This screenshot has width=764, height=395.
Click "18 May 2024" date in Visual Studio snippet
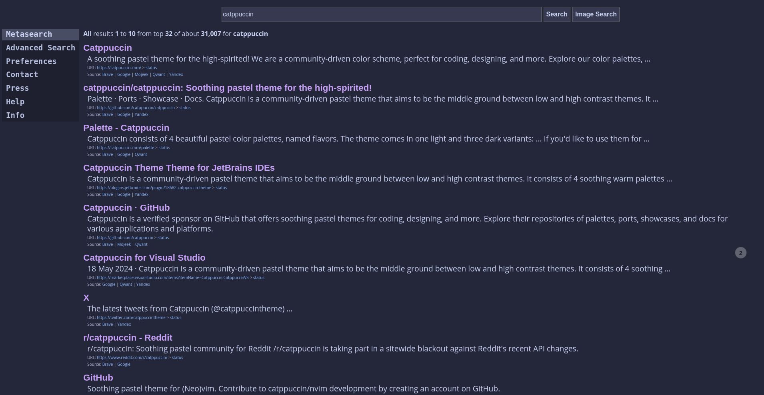coord(110,269)
